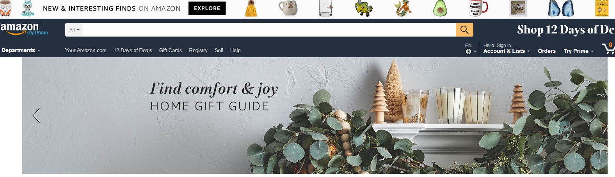
Task: Go to previous banner slide arrow
Action: (x=36, y=116)
